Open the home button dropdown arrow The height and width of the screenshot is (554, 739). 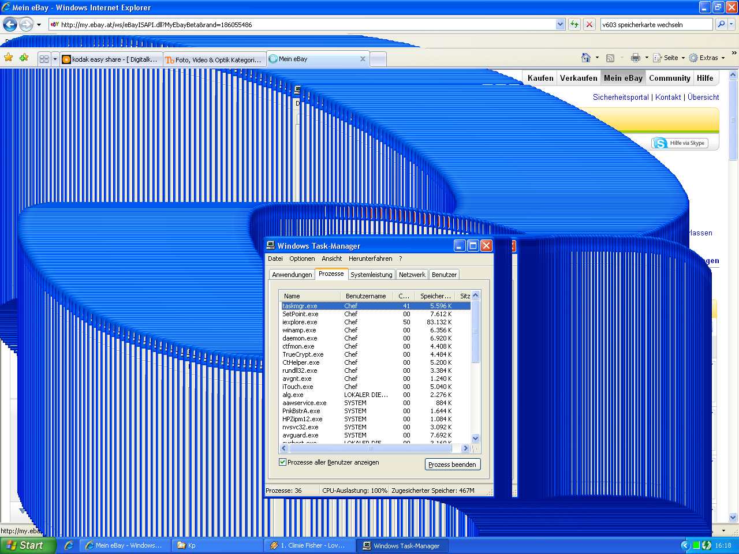pyautogui.click(x=597, y=58)
